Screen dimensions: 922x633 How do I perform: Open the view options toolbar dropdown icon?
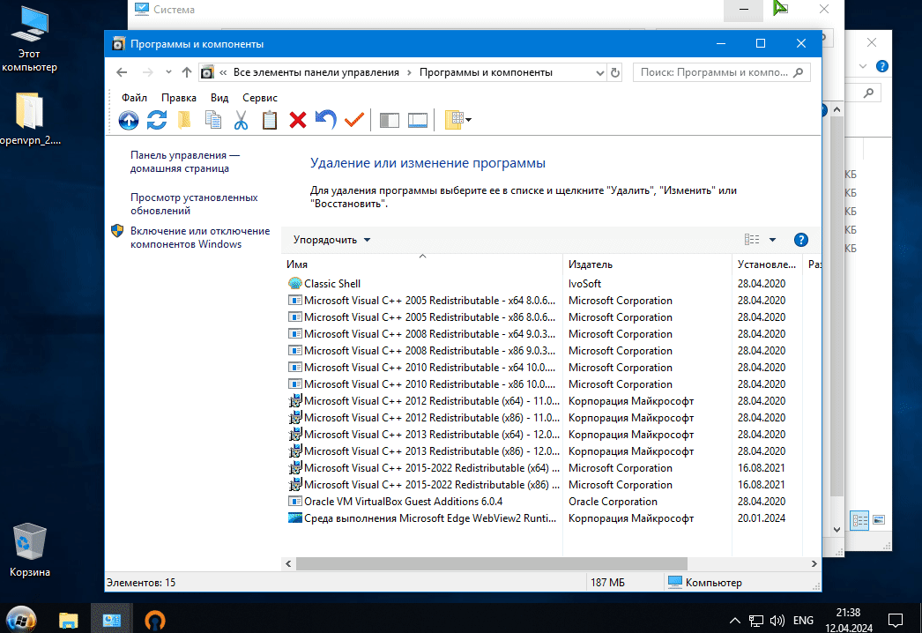pyautogui.click(x=458, y=120)
